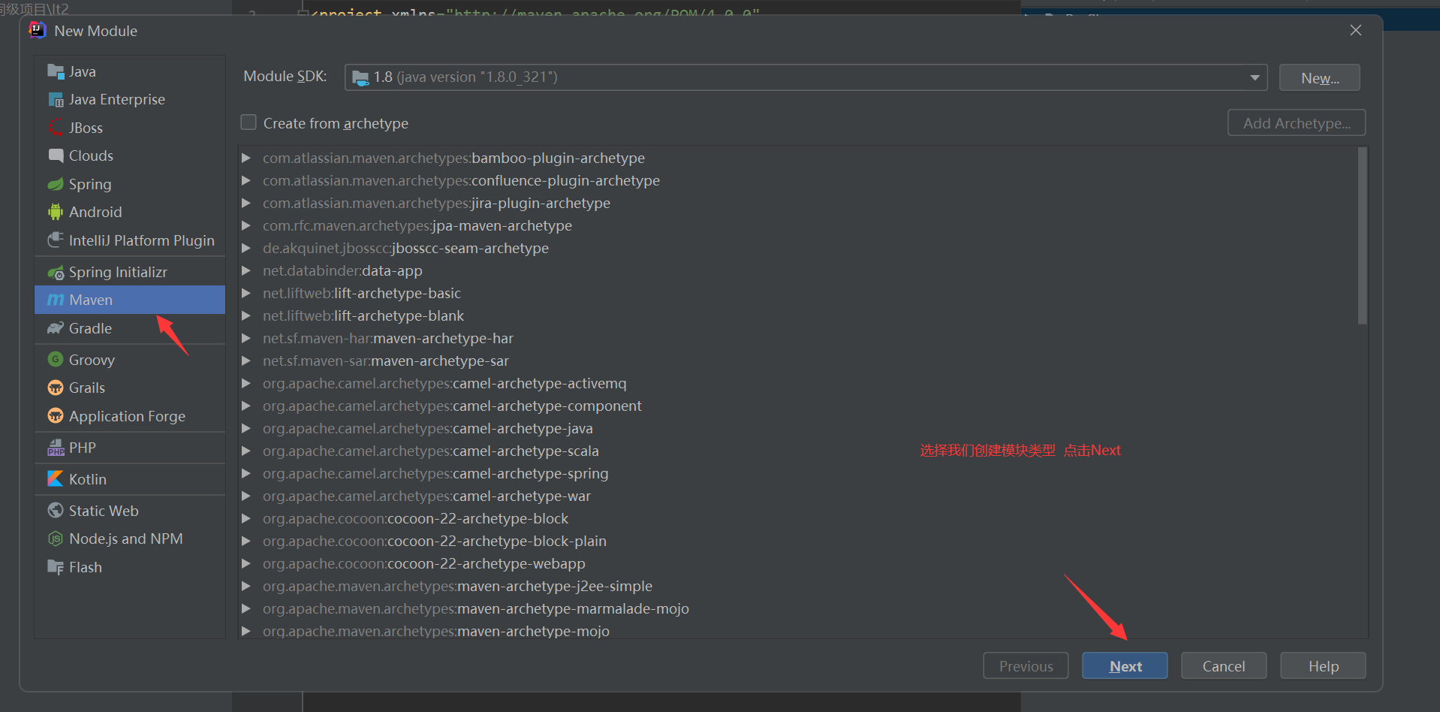
Task: Select cocoon-22-archetype-block row
Action: [798, 518]
